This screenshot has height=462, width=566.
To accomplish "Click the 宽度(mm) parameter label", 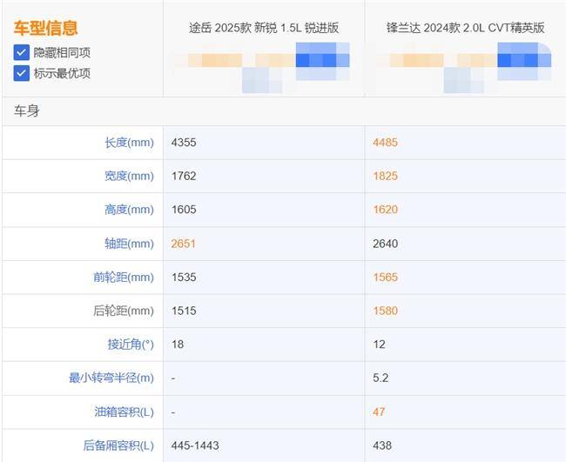I will point(129,176).
